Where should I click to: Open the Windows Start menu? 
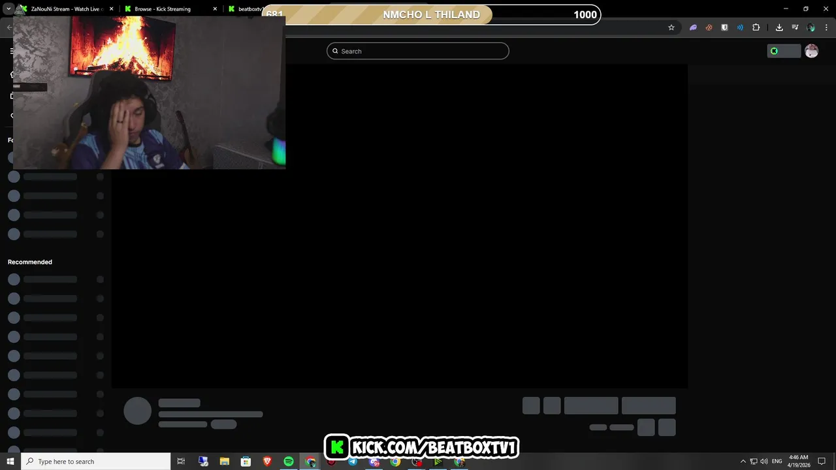[x=10, y=462]
